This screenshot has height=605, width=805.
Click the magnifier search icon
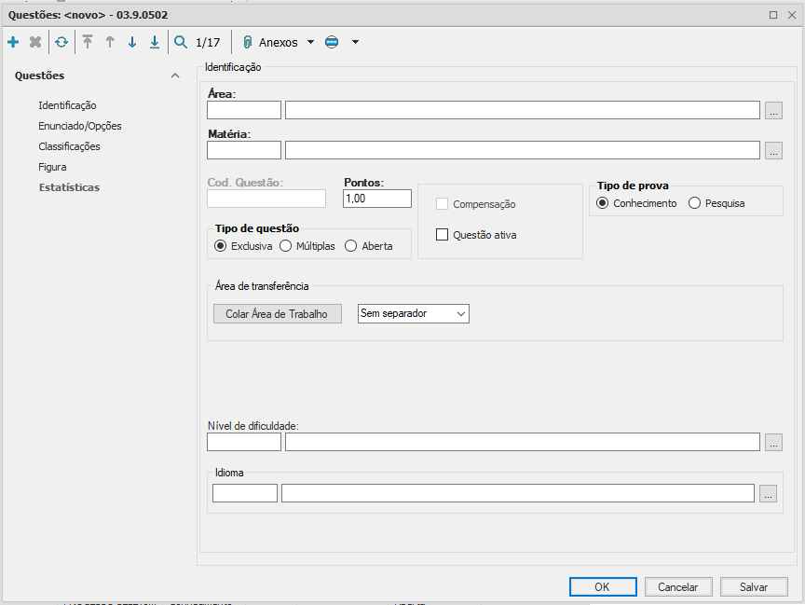point(181,42)
